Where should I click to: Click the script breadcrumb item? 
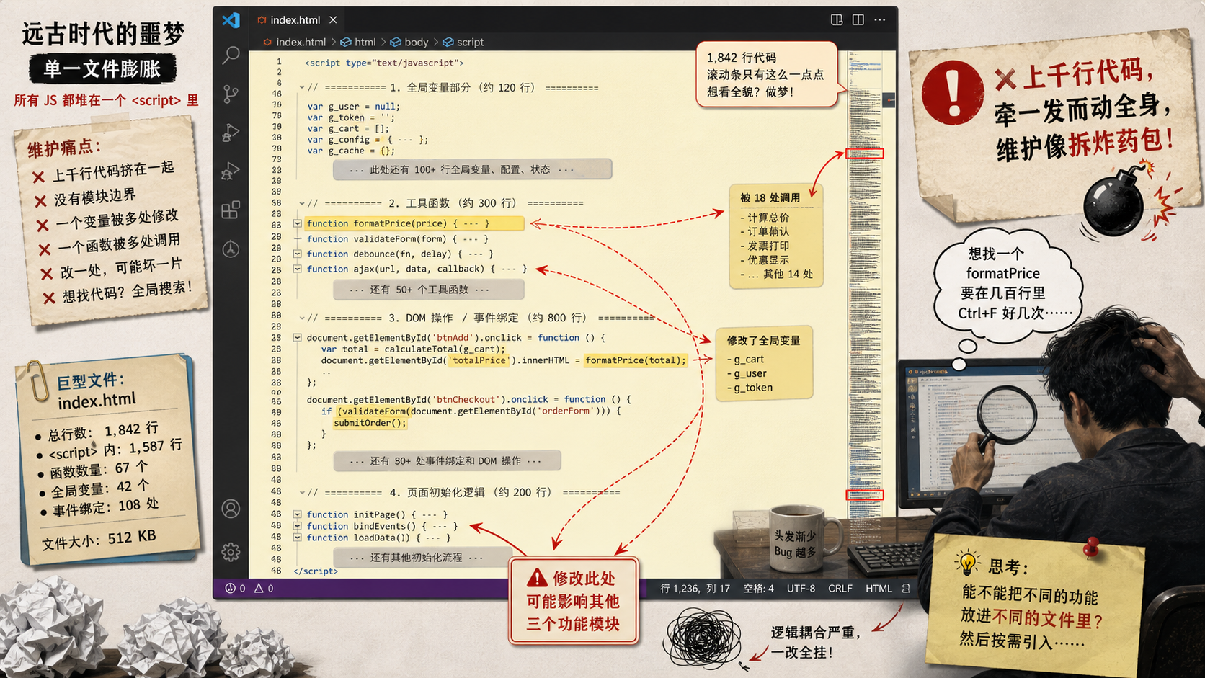[463, 42]
